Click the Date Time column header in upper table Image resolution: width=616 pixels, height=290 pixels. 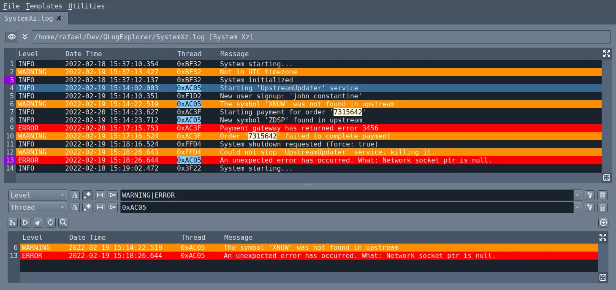119,54
